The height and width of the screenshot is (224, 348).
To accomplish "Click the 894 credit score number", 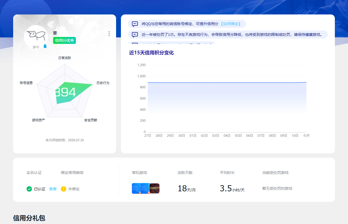I will coord(65,92).
